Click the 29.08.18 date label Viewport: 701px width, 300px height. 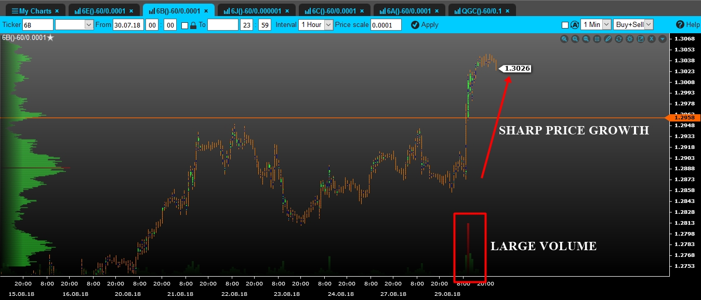pos(447,294)
